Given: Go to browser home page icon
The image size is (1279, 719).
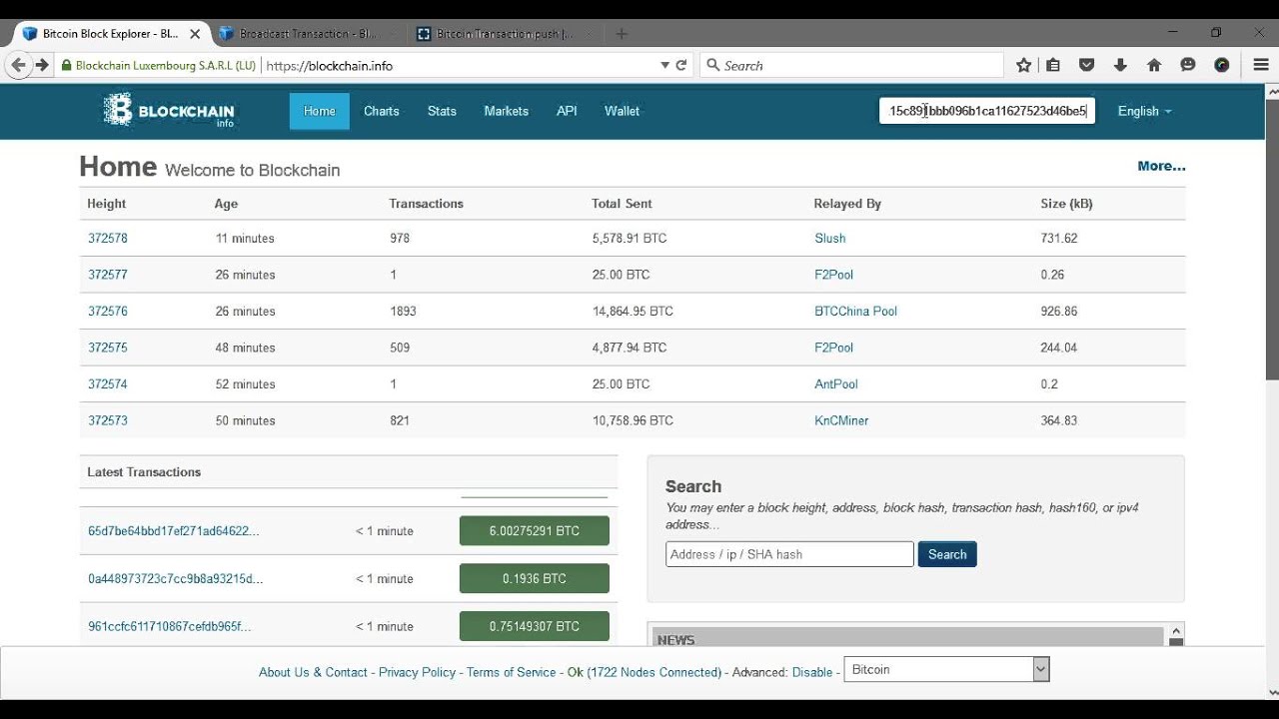Looking at the screenshot, I should point(1154,65).
